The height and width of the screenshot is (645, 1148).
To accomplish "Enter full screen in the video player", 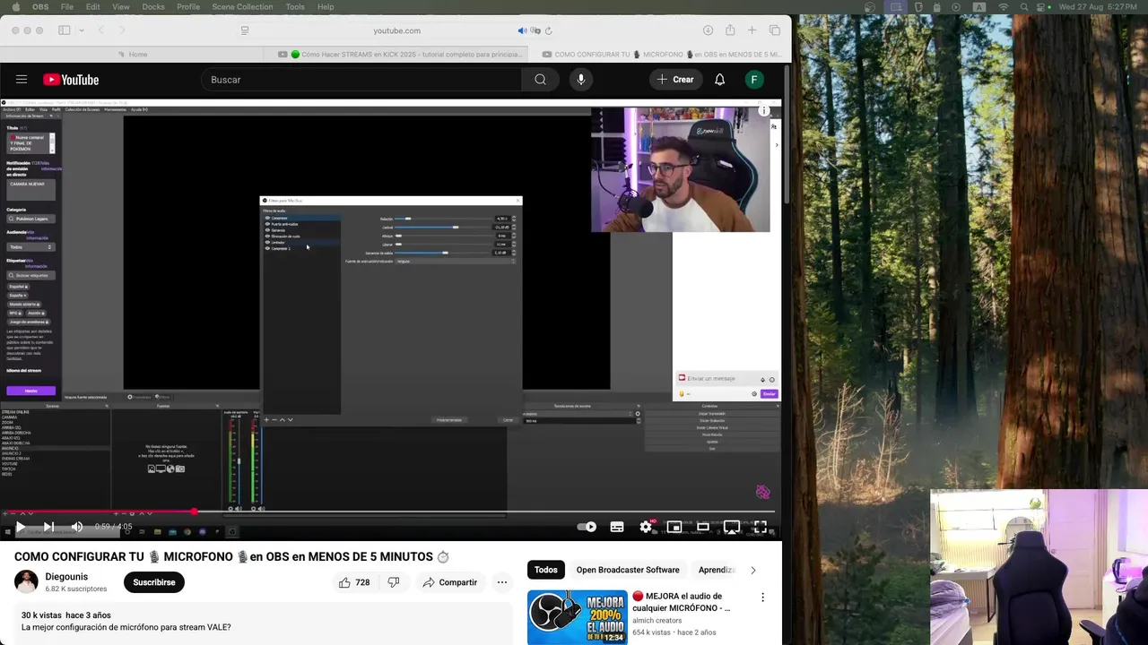I will 761,527.
